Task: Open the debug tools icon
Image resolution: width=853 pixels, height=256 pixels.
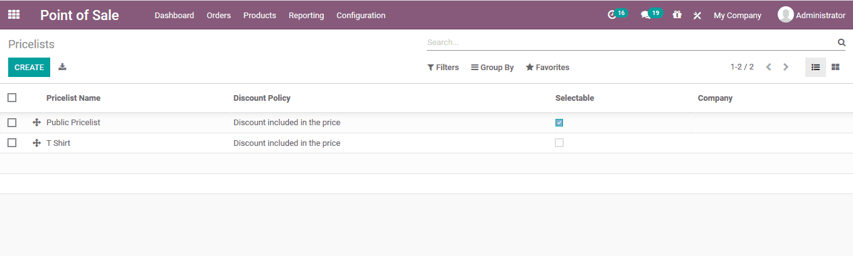Action: pos(697,16)
